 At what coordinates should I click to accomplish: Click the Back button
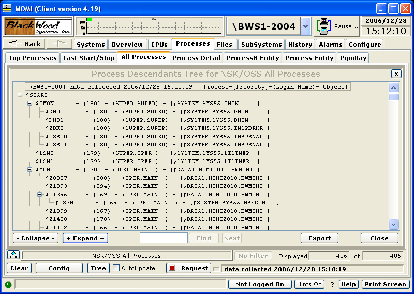(x=24, y=43)
